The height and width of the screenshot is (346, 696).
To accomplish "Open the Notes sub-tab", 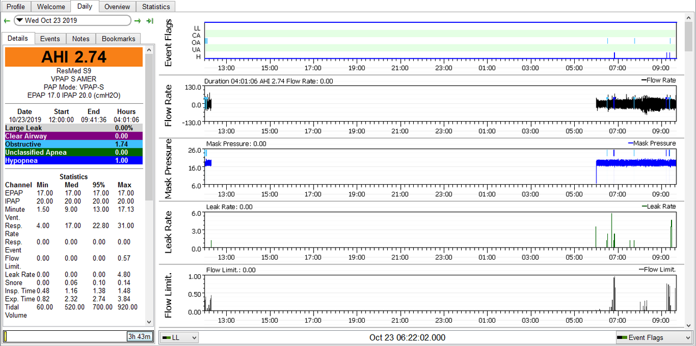I will [80, 39].
